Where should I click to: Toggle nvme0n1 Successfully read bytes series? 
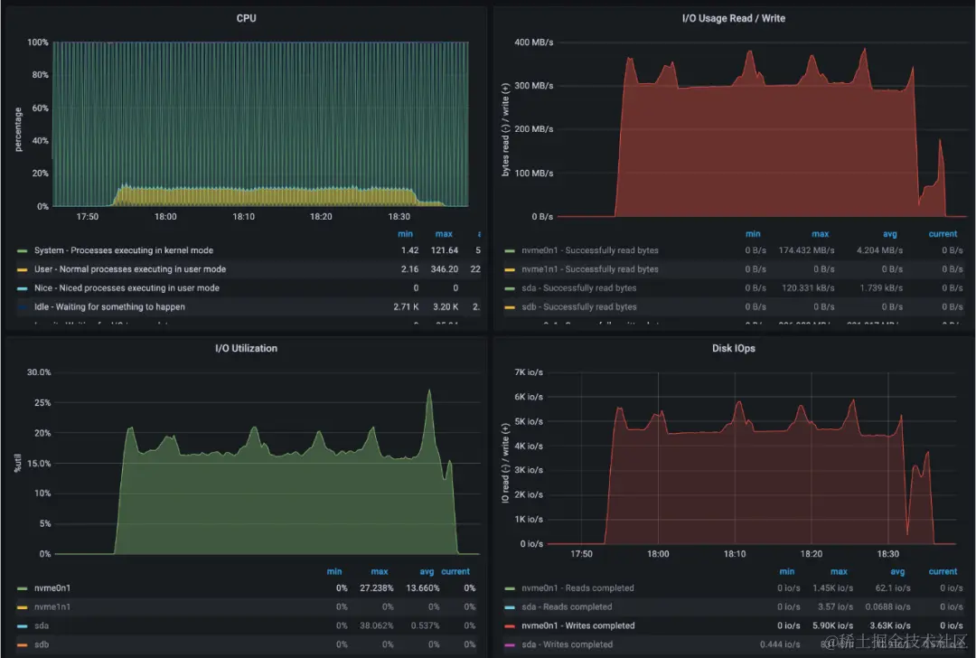click(x=590, y=251)
